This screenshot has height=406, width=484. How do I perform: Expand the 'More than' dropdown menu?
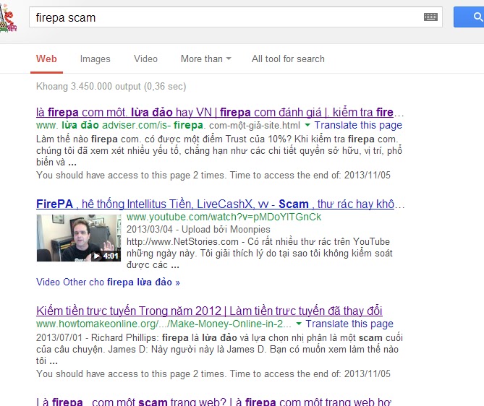(x=206, y=59)
